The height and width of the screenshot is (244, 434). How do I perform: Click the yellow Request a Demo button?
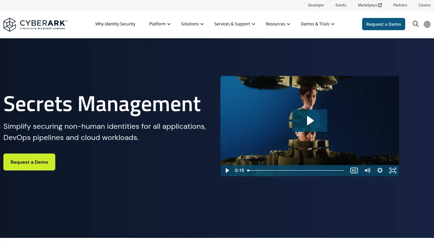pos(29,162)
